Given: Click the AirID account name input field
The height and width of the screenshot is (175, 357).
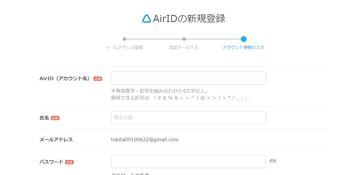Looking at the screenshot, I should 188,78.
